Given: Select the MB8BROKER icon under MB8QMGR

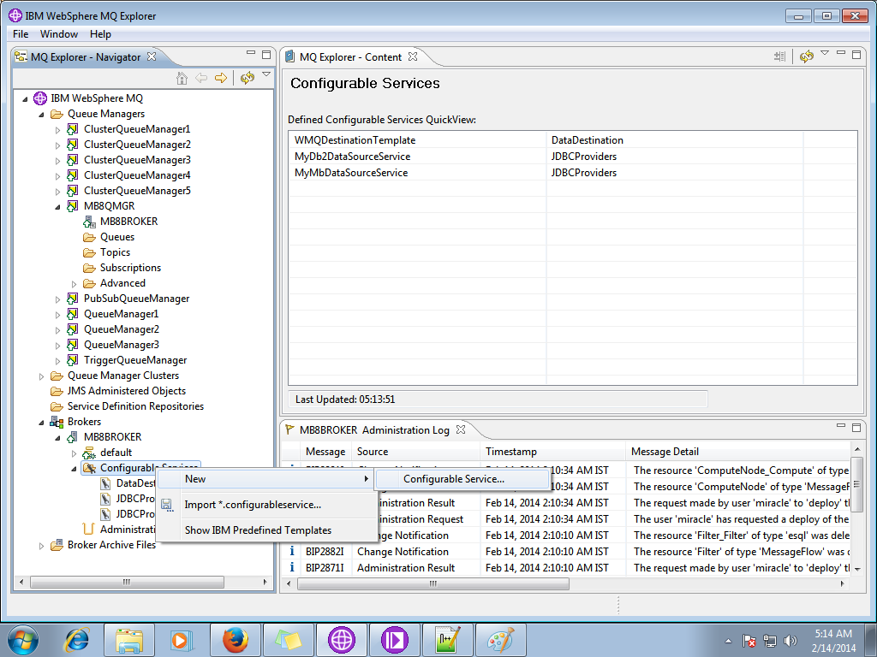Looking at the screenshot, I should [89, 222].
